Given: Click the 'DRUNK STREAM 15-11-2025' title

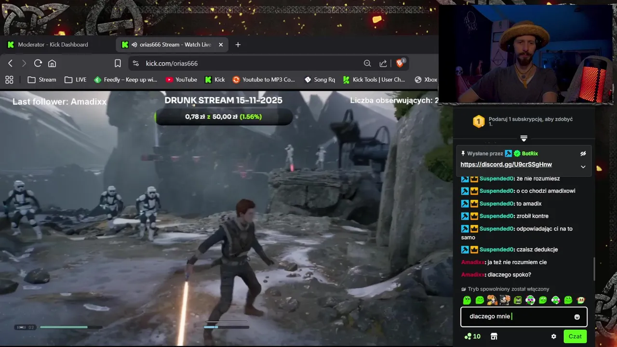Looking at the screenshot, I should pos(223,100).
